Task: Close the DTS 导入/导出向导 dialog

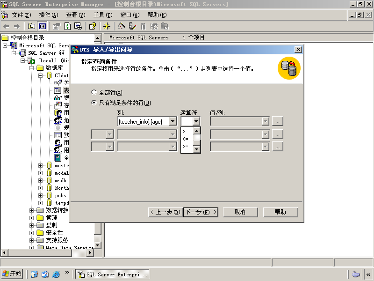Action: [x=298, y=50]
